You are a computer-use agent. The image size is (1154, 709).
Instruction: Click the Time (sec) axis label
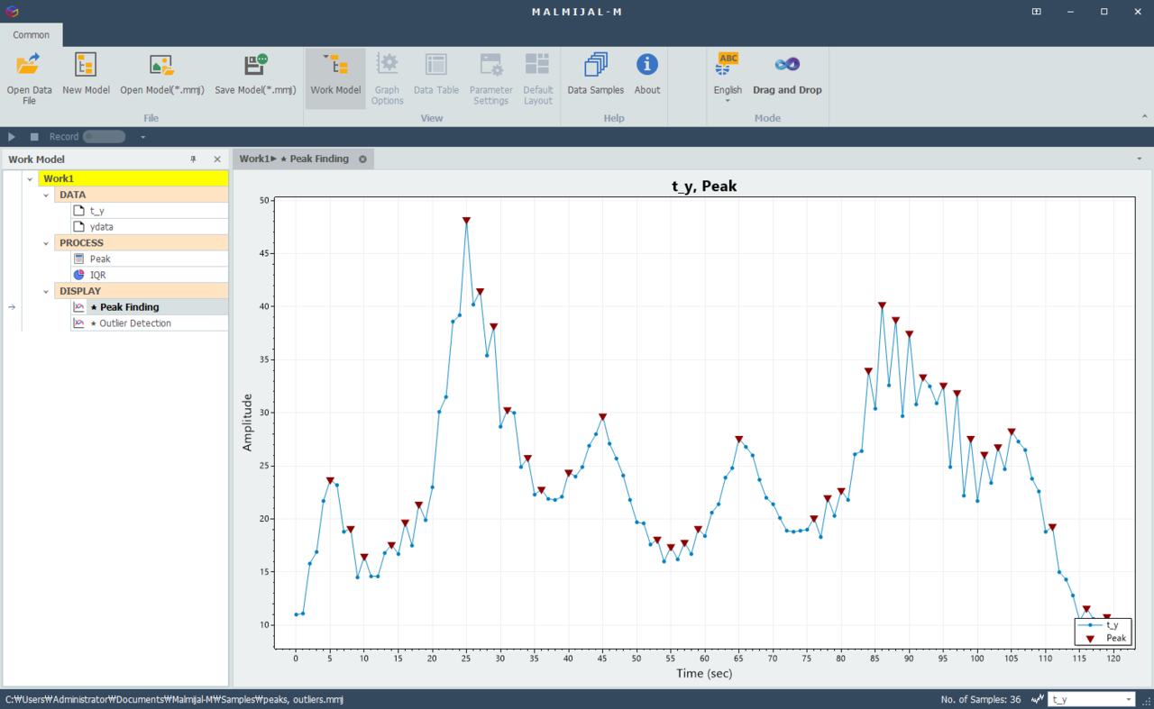704,673
